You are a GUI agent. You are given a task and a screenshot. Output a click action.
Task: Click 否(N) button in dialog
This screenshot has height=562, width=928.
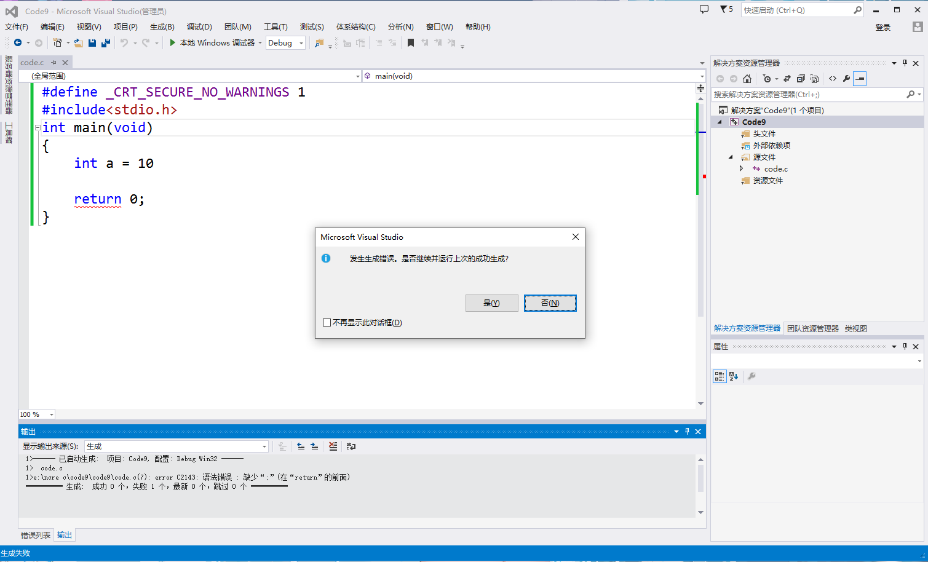click(x=550, y=303)
